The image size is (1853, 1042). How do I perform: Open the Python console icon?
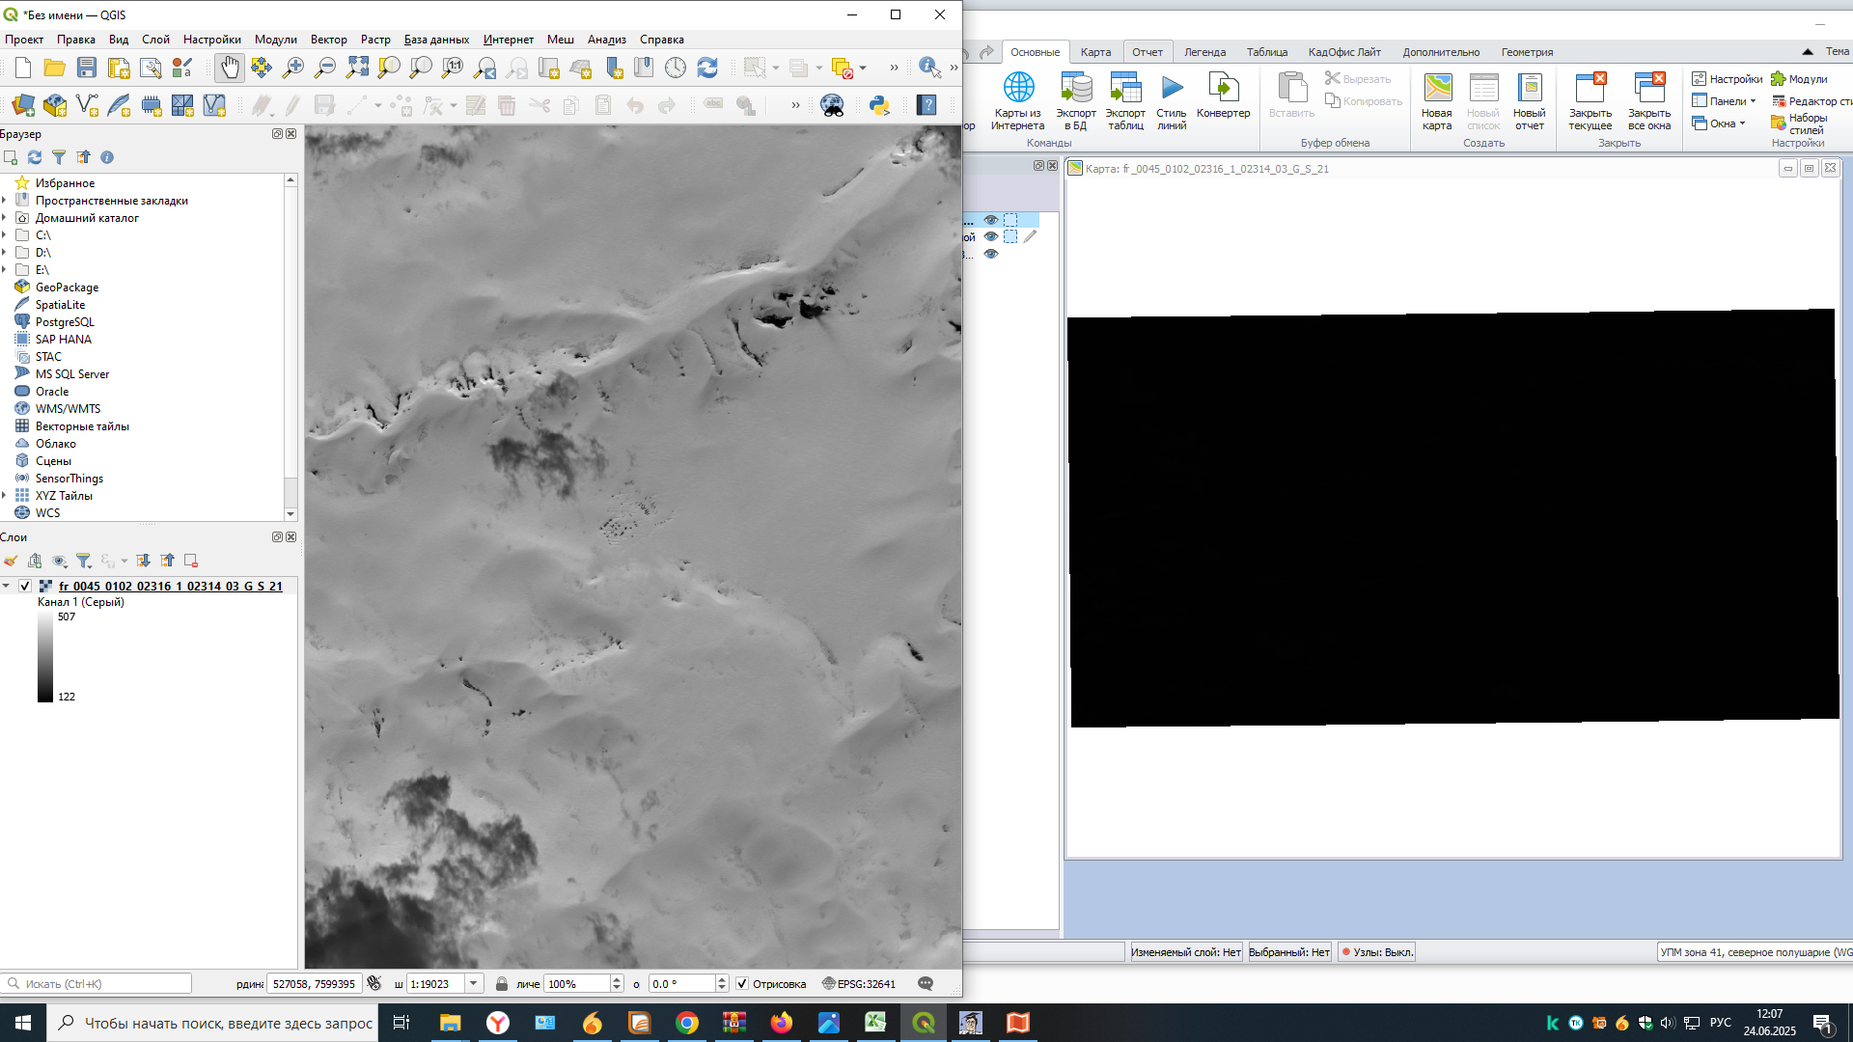point(878,105)
